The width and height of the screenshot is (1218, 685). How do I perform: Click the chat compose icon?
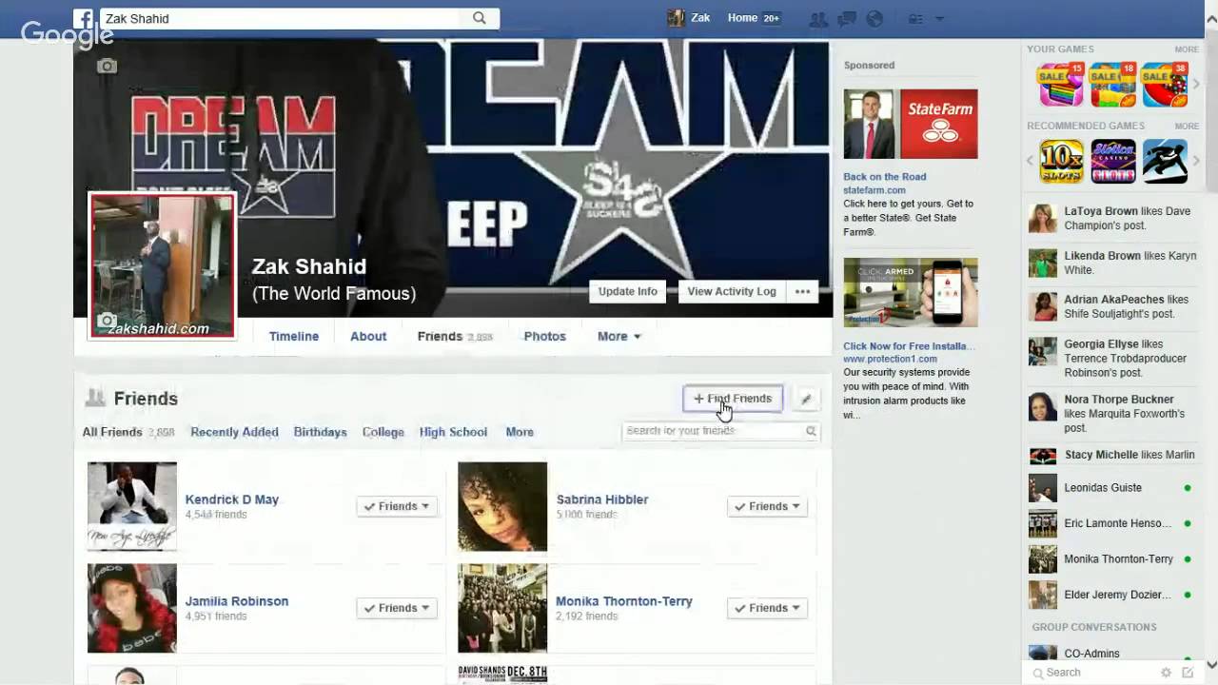1188,673
